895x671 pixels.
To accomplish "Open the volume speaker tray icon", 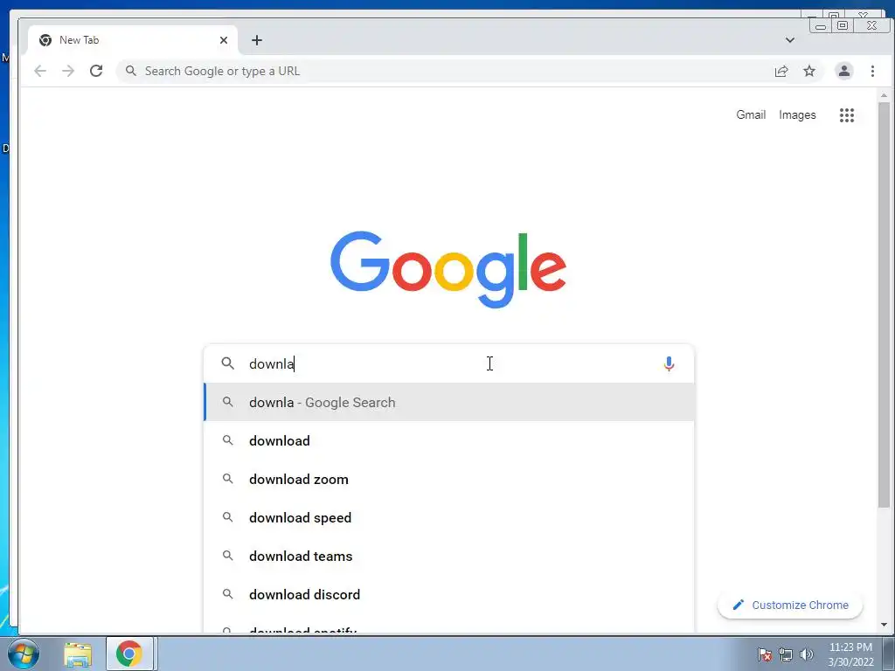I will (807, 654).
